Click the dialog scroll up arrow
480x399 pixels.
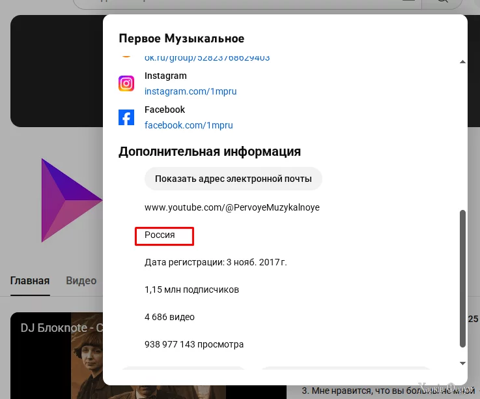(x=462, y=62)
